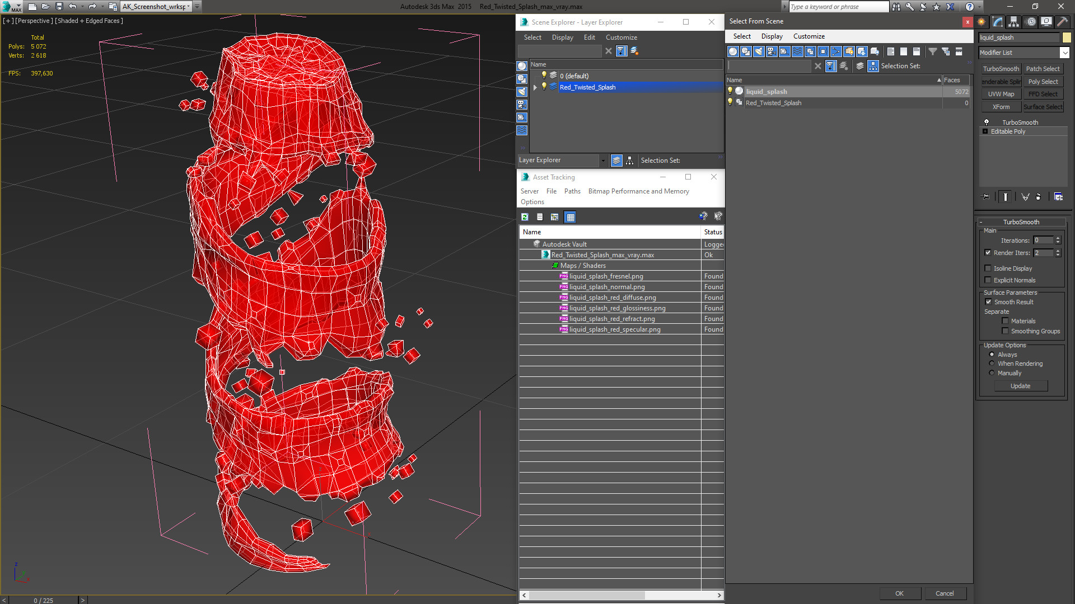Click Select None icon in Select From Scene

(x=904, y=51)
